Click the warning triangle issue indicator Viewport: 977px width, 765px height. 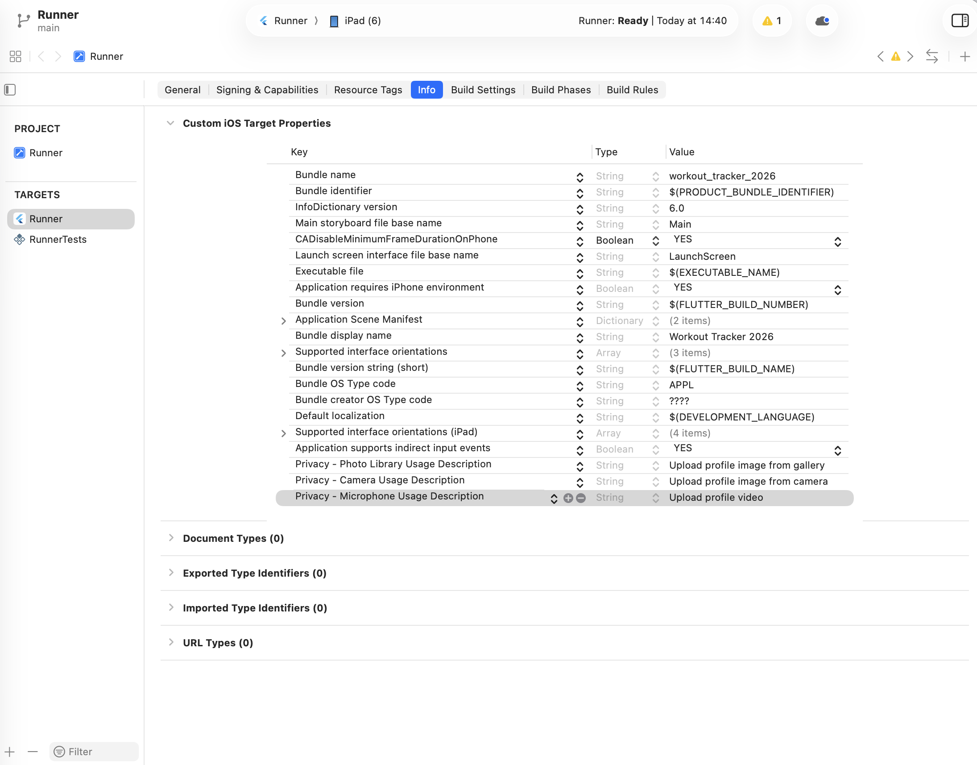click(x=772, y=21)
